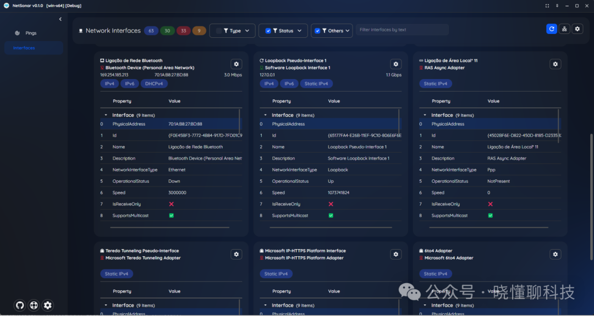Viewport: 594px width, 316px height.
Task: Open the Status filter dropdown arrow
Action: [300, 31]
